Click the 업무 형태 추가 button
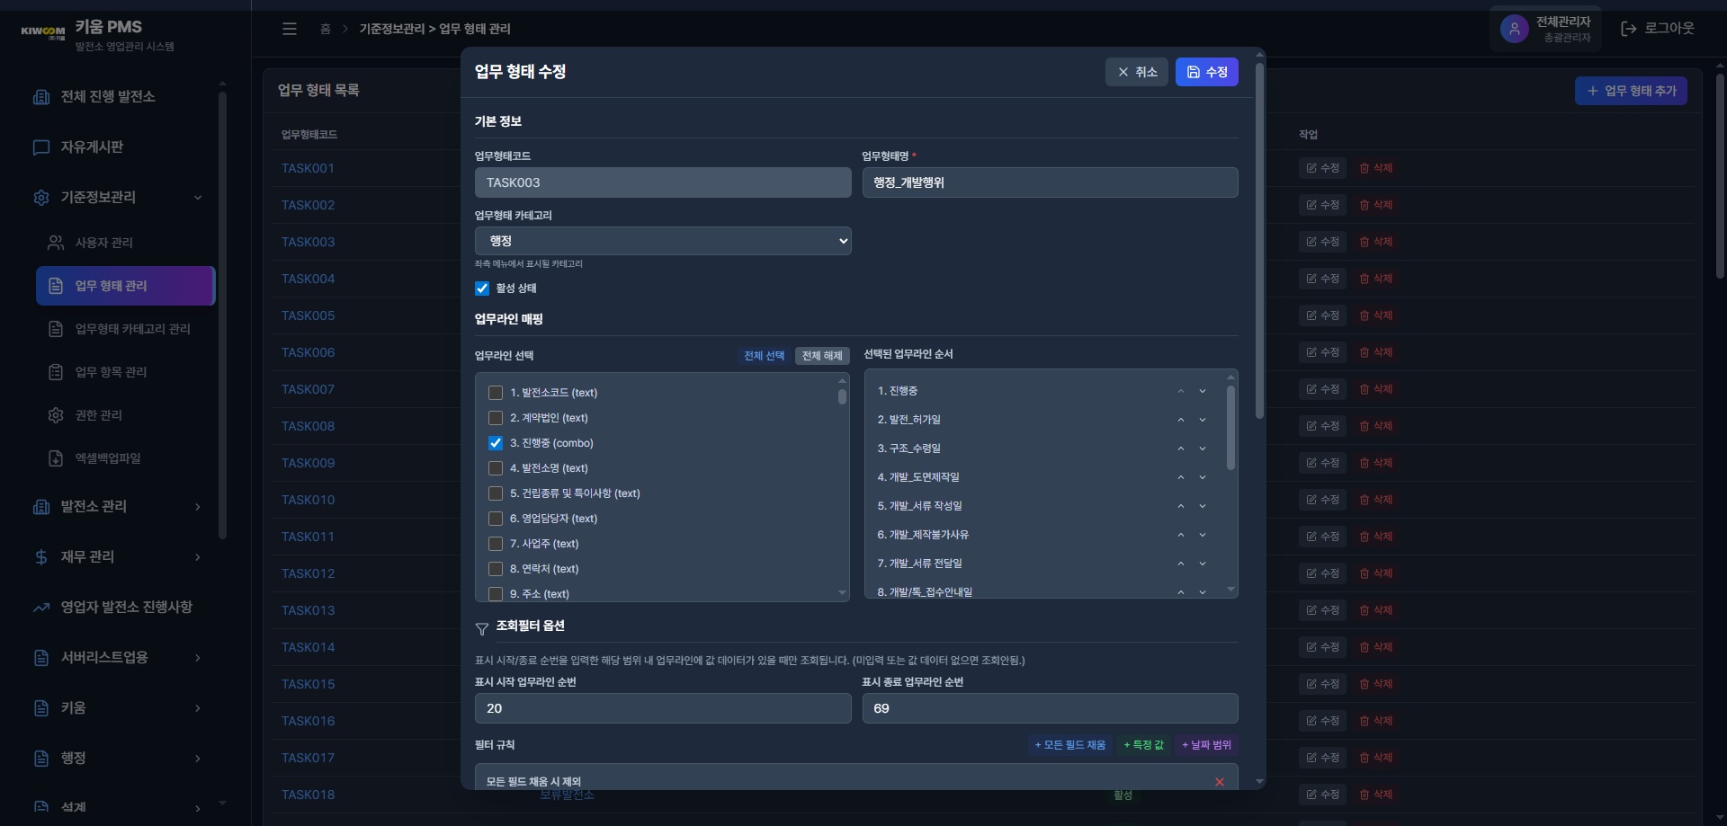Image resolution: width=1727 pixels, height=826 pixels. point(1631,91)
